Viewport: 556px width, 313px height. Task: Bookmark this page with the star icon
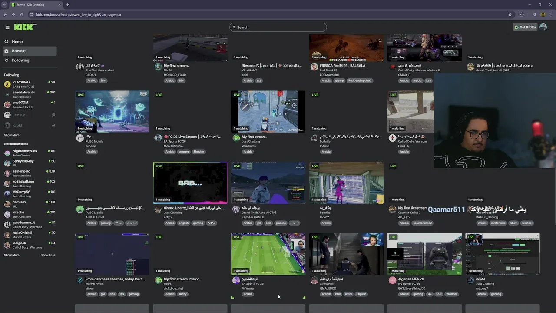pos(510,14)
